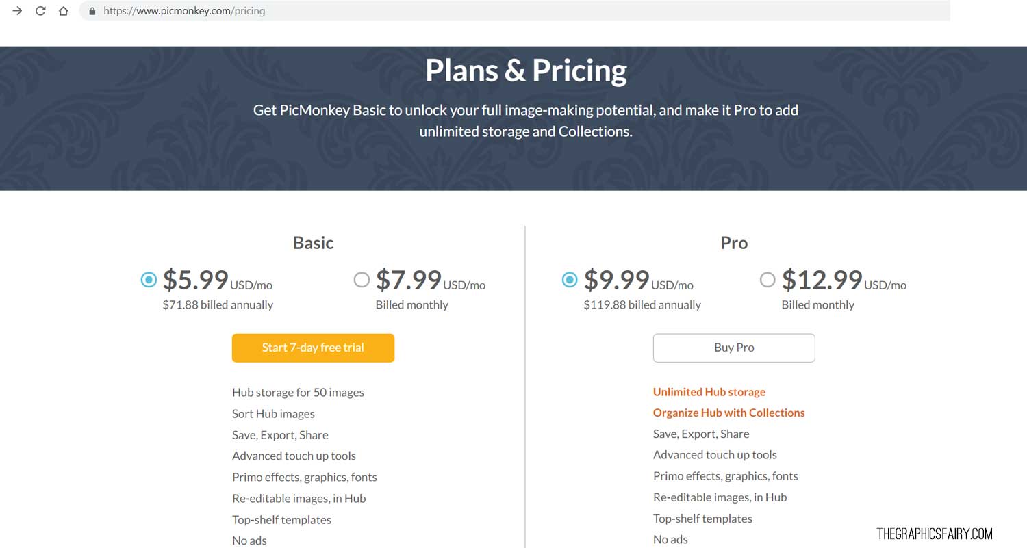Image resolution: width=1027 pixels, height=548 pixels.
Task: Click Organize Hub with Collections text
Action: [729, 413]
